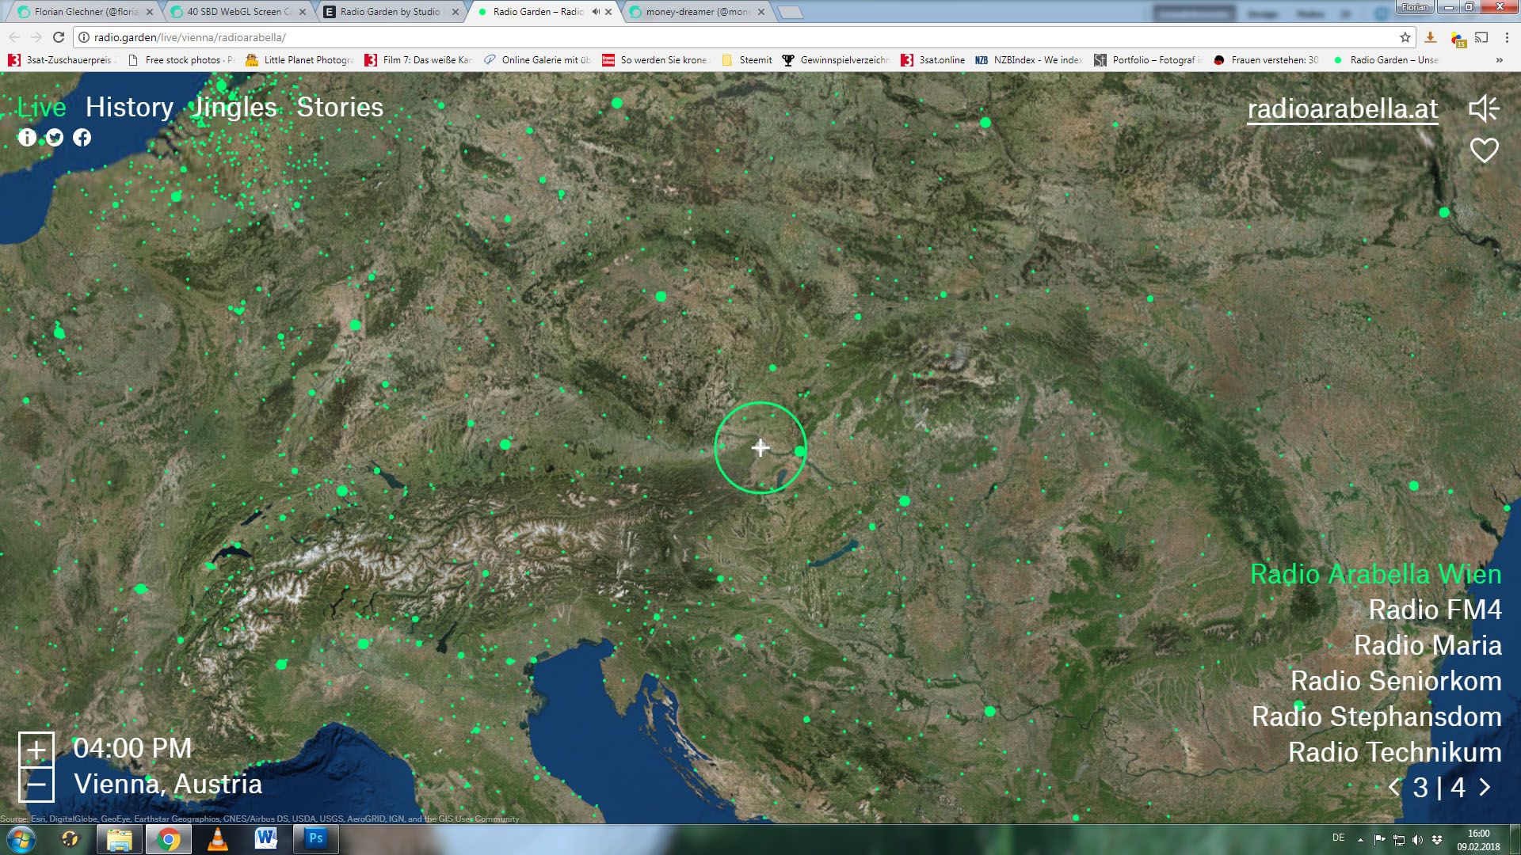Image resolution: width=1521 pixels, height=855 pixels.
Task: Open Gewinnspielverzeichnis bookmark
Action: coord(836,60)
